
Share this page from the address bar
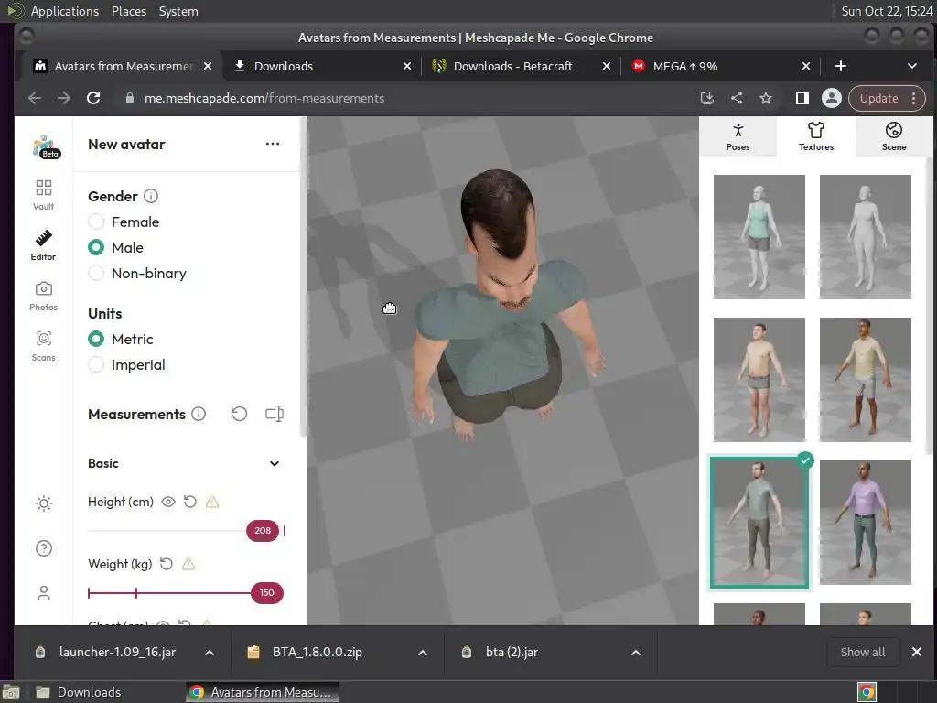737,98
